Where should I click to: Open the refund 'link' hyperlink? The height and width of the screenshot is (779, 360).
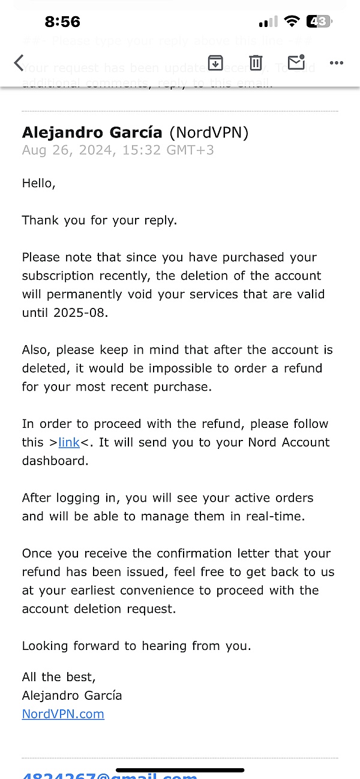point(69,442)
